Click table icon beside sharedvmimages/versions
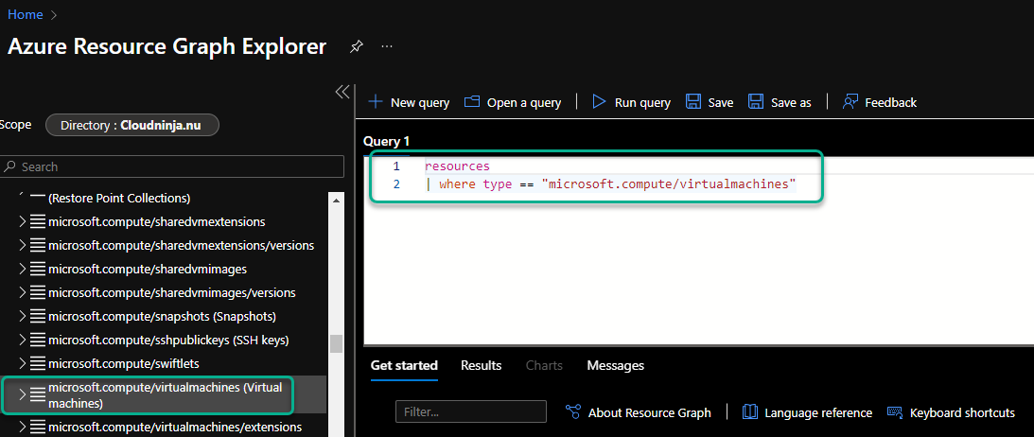This screenshot has height=437, width=1034. click(38, 292)
